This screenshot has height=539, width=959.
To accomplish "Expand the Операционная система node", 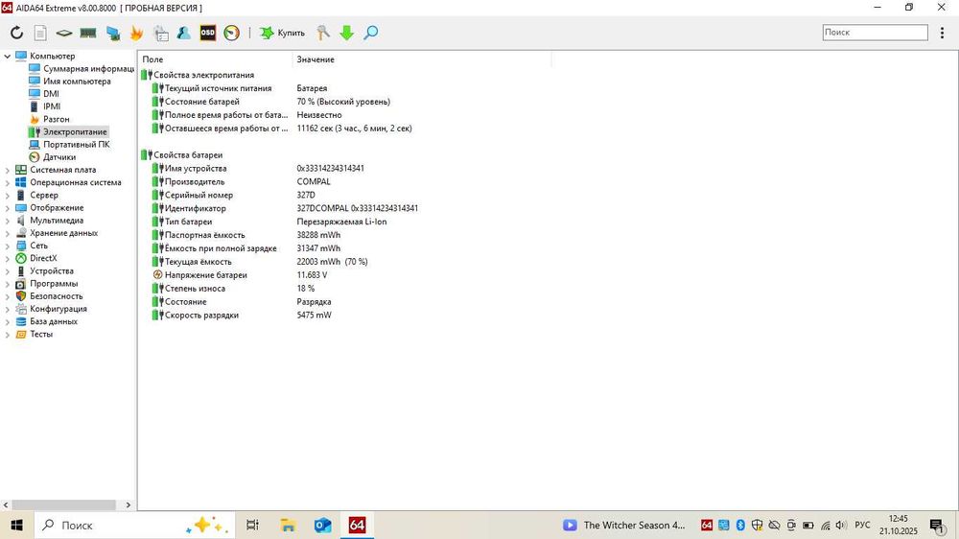I will (x=8, y=182).
